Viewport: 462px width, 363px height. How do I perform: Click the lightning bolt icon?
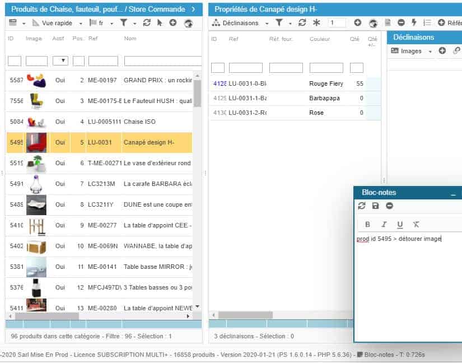(x=414, y=23)
